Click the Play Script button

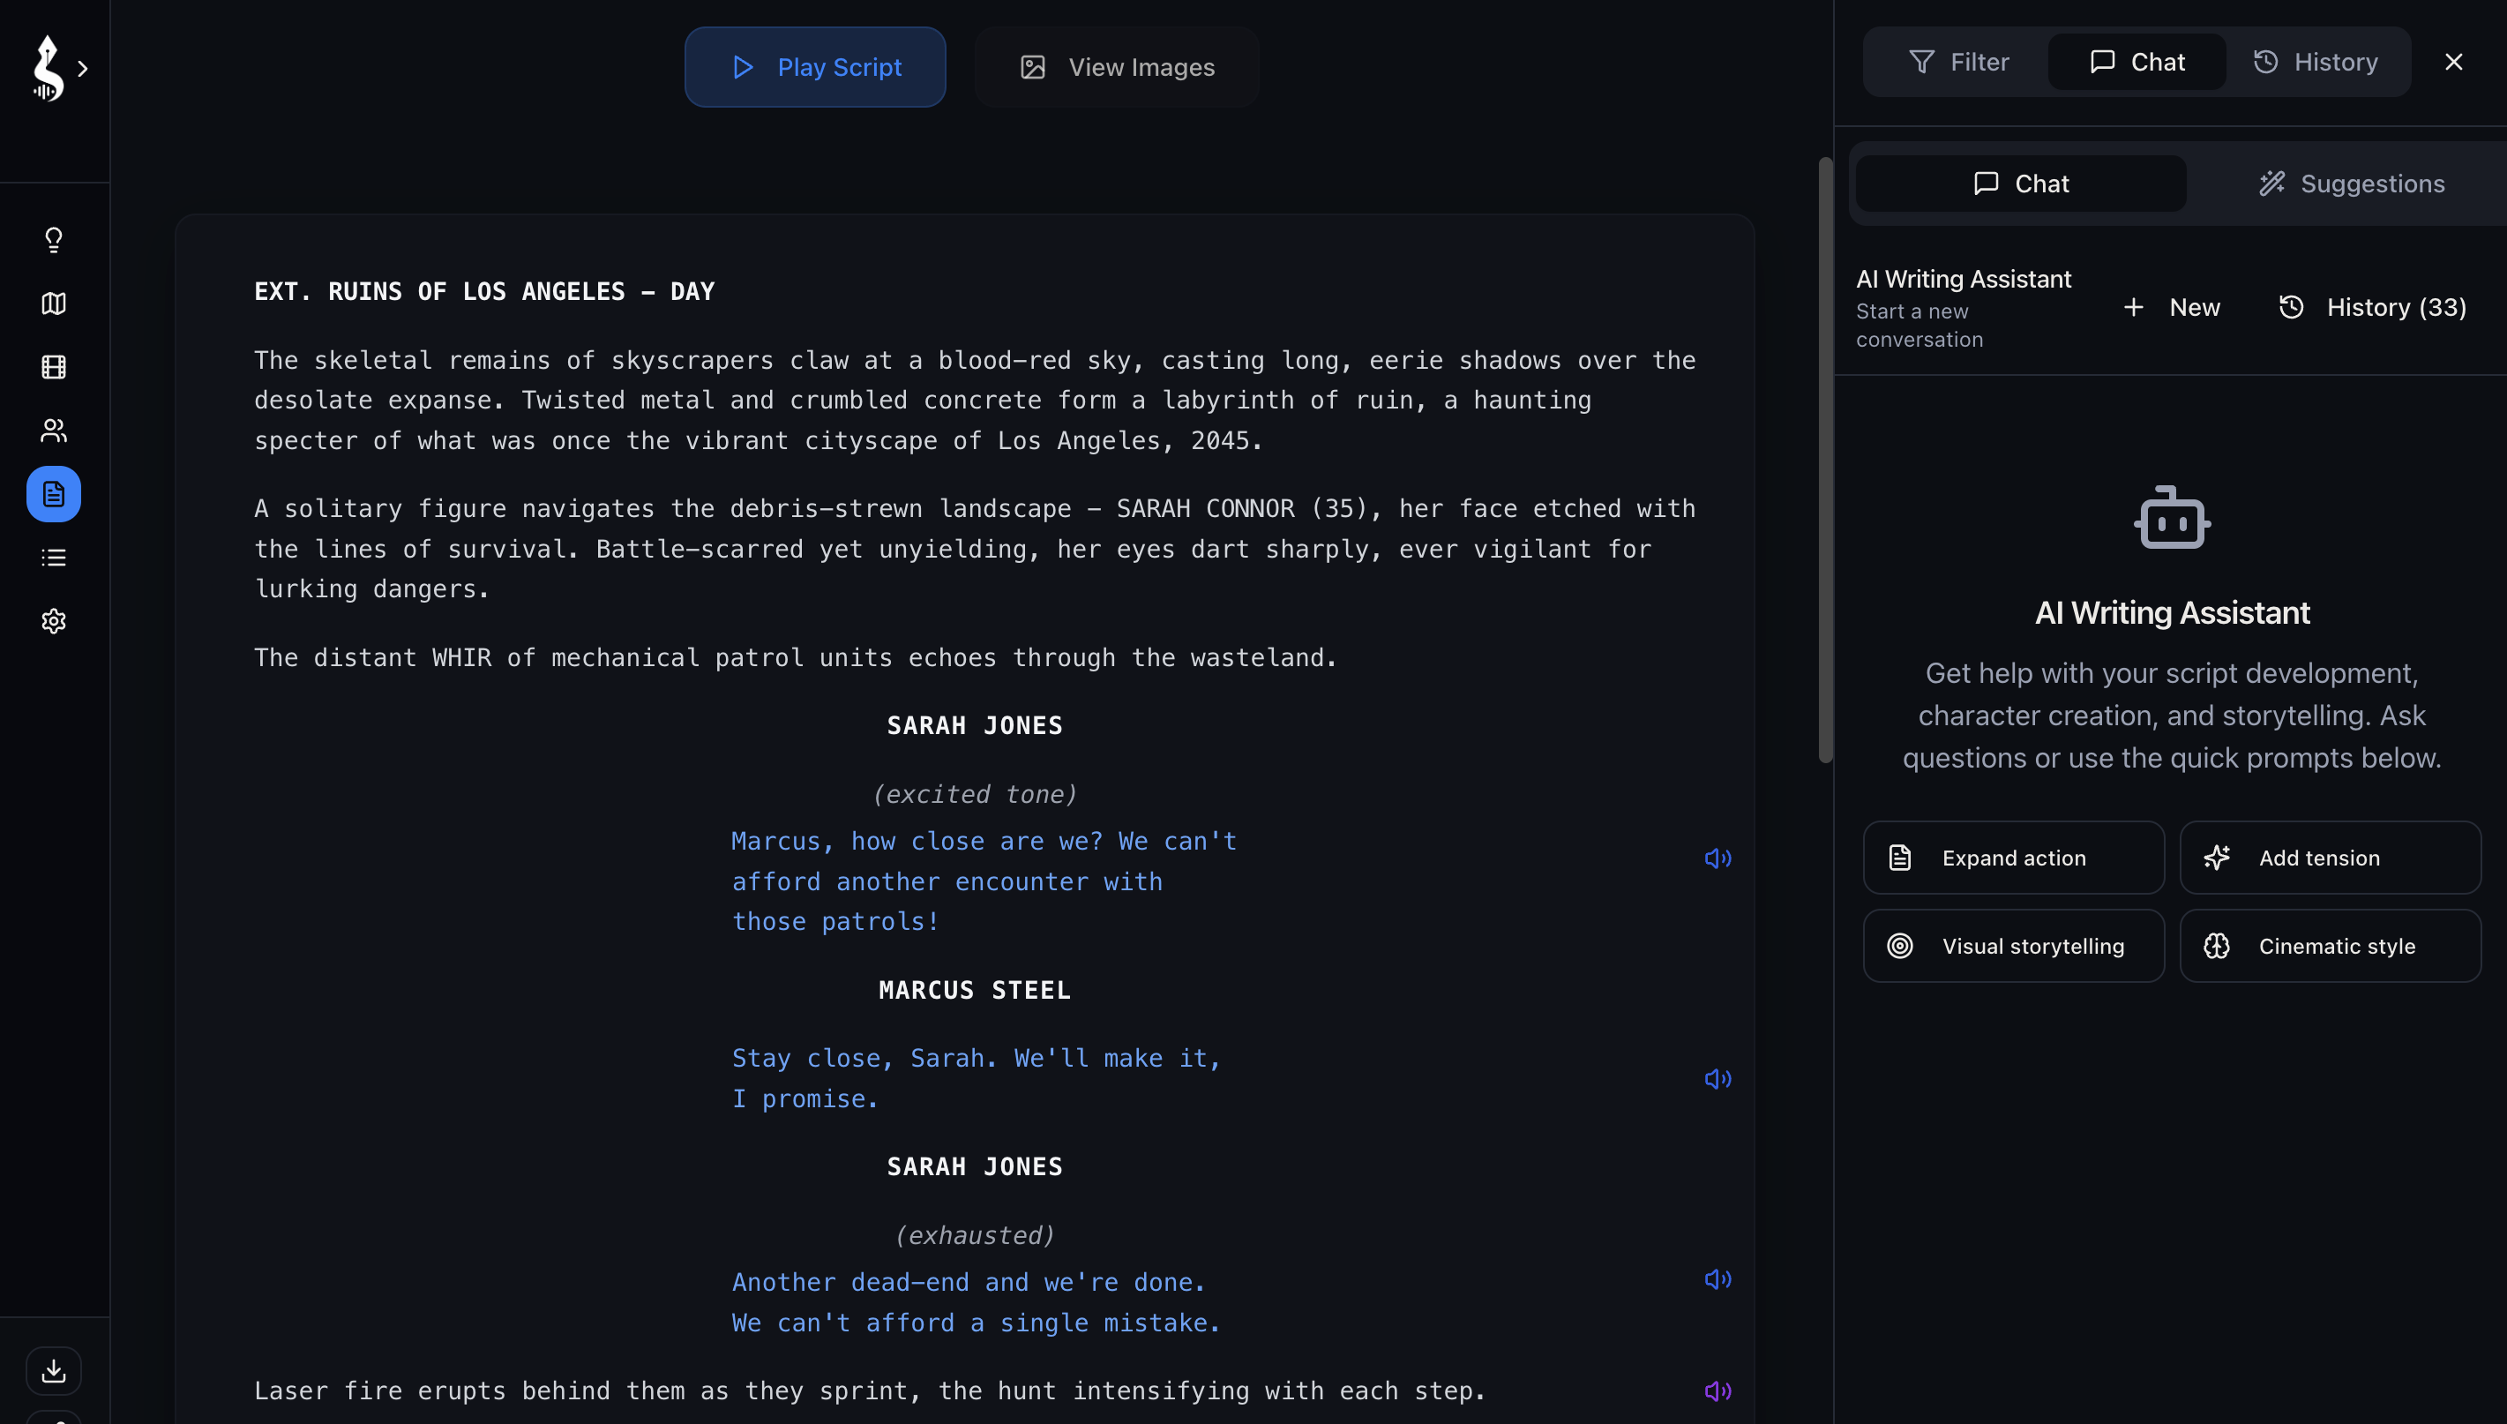tap(814, 66)
